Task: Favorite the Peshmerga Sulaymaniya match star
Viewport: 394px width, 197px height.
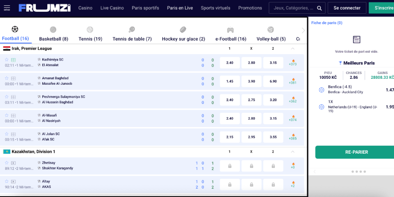Action: pos(7,97)
